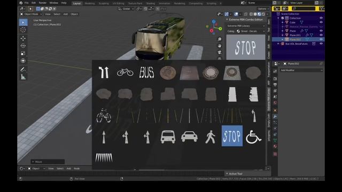The image size is (342, 192).
Task: Click the pan view hand icon
Action: (x=220, y=46)
